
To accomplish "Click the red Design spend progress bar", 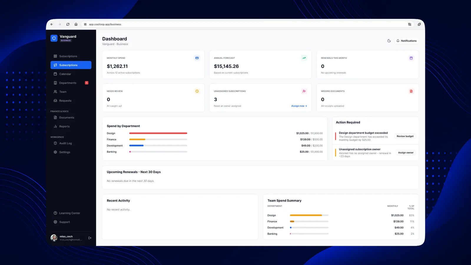I will [158, 133].
